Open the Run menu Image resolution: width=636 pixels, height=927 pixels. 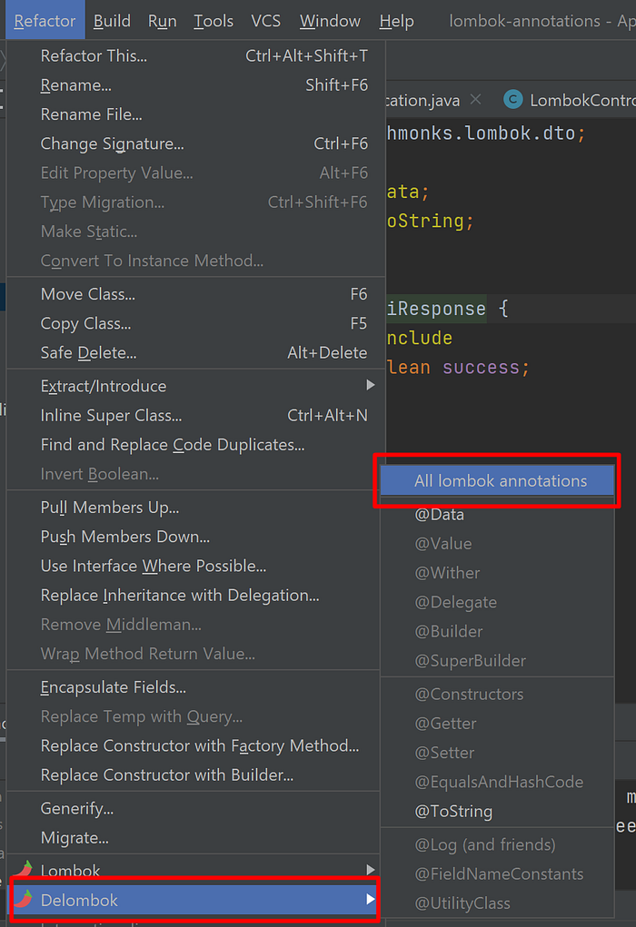[162, 21]
